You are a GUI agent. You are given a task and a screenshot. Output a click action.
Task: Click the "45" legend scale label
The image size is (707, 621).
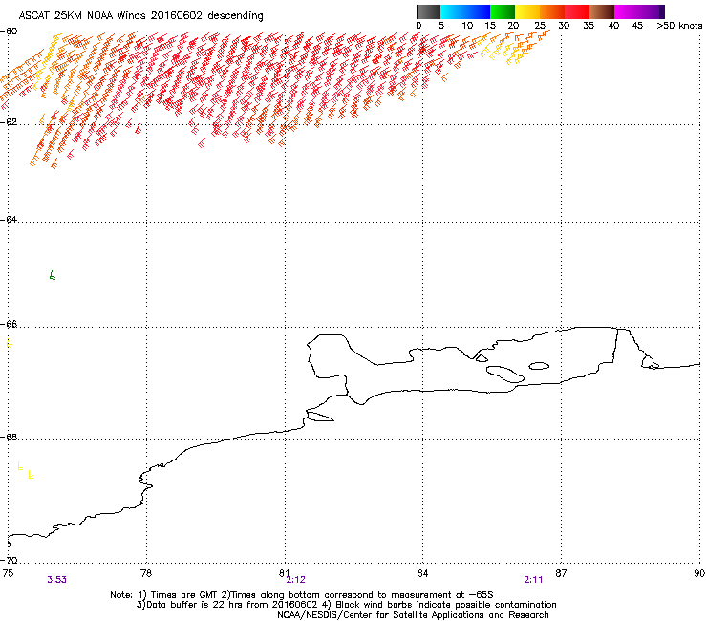point(637,26)
